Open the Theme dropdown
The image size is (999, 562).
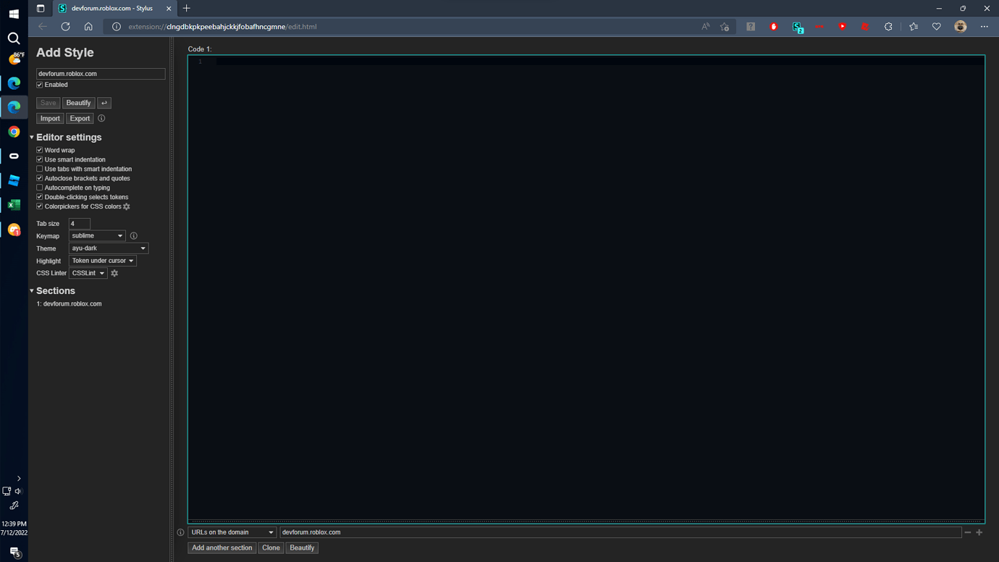point(108,248)
